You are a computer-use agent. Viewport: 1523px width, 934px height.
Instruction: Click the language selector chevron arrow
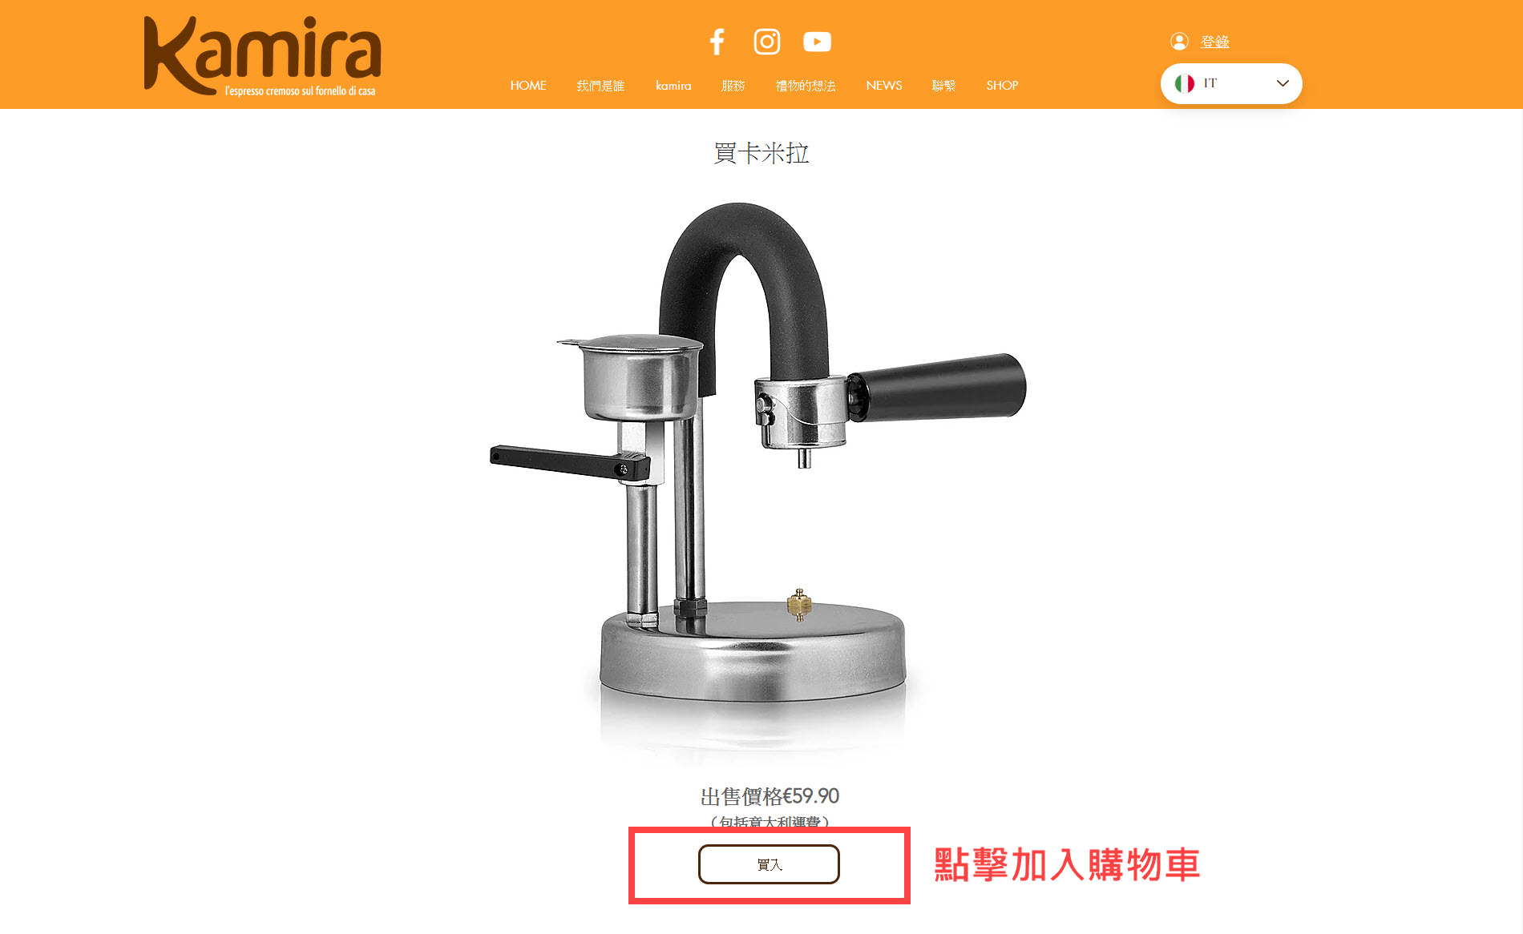pos(1283,83)
